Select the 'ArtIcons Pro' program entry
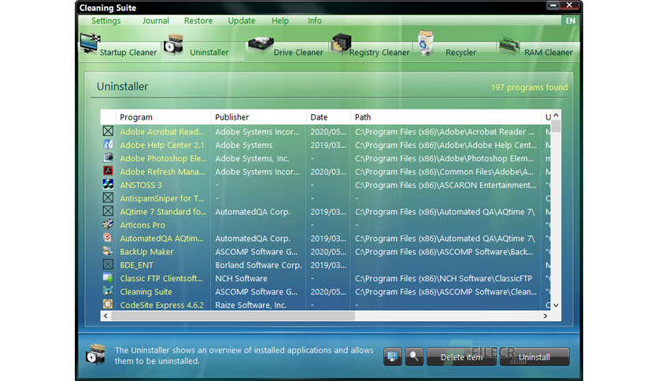The image size is (658, 381). [142, 225]
